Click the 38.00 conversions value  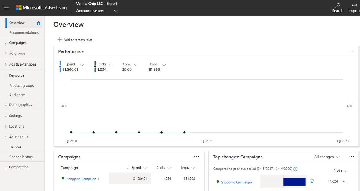(127, 69)
